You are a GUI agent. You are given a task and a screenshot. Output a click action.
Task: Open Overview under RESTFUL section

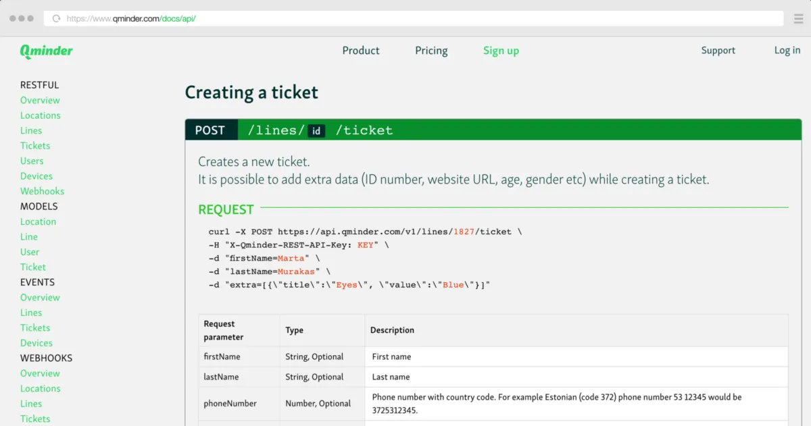(x=40, y=101)
